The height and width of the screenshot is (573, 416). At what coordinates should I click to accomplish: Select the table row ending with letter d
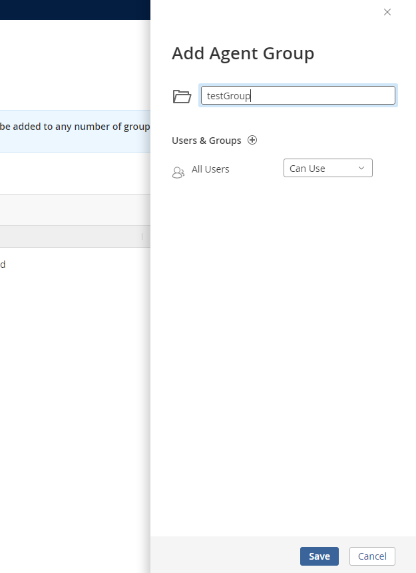[x=75, y=265]
